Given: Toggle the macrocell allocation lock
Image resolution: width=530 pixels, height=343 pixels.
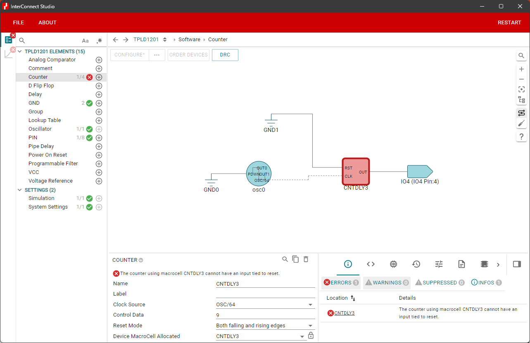Looking at the screenshot, I should [x=311, y=336].
